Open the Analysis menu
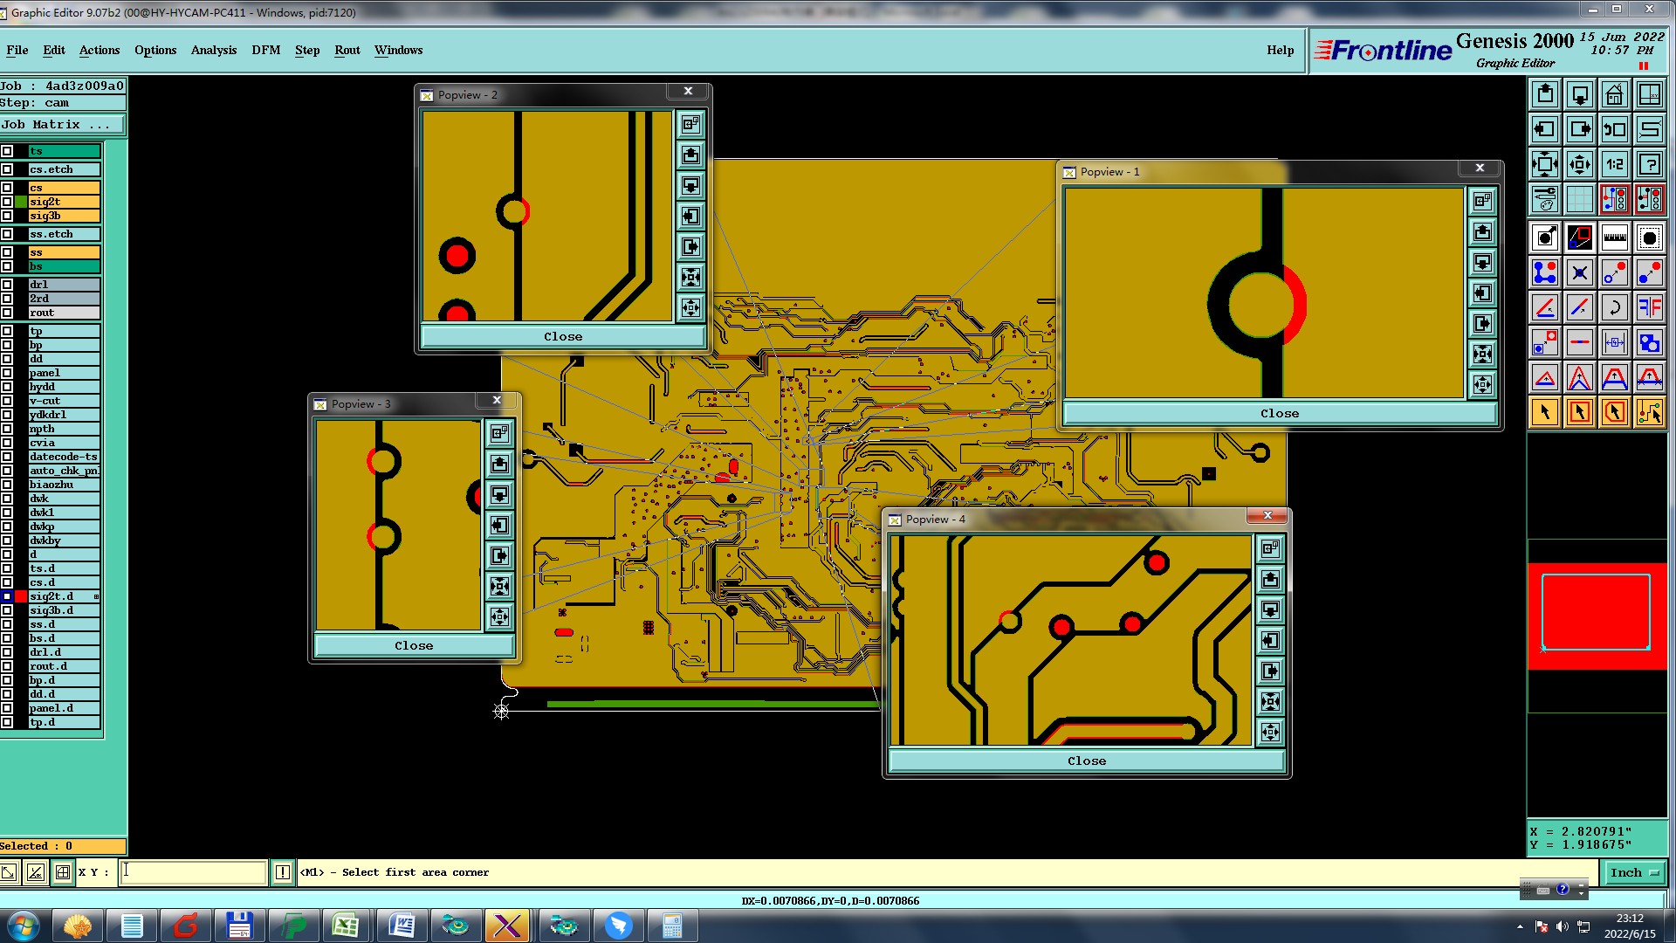The width and height of the screenshot is (1676, 943). pyautogui.click(x=213, y=50)
